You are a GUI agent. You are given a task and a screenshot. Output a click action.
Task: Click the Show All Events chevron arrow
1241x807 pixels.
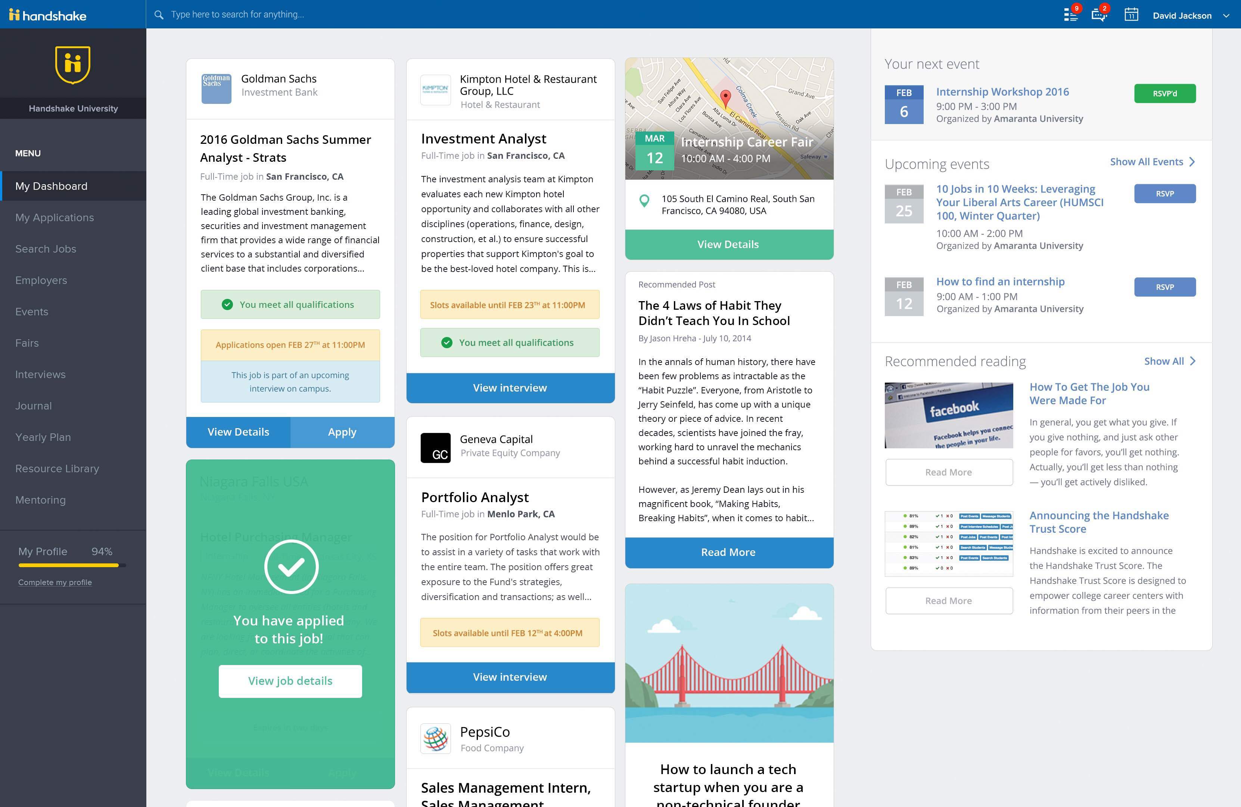[x=1192, y=162]
